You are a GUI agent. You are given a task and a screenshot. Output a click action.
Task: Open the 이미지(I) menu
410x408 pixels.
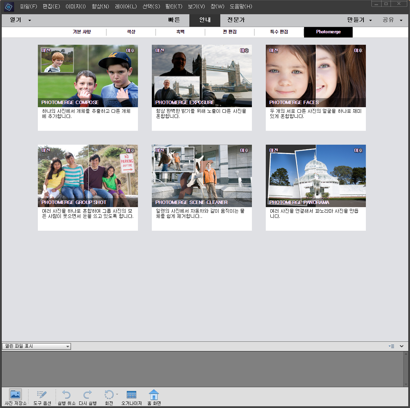(75, 7)
